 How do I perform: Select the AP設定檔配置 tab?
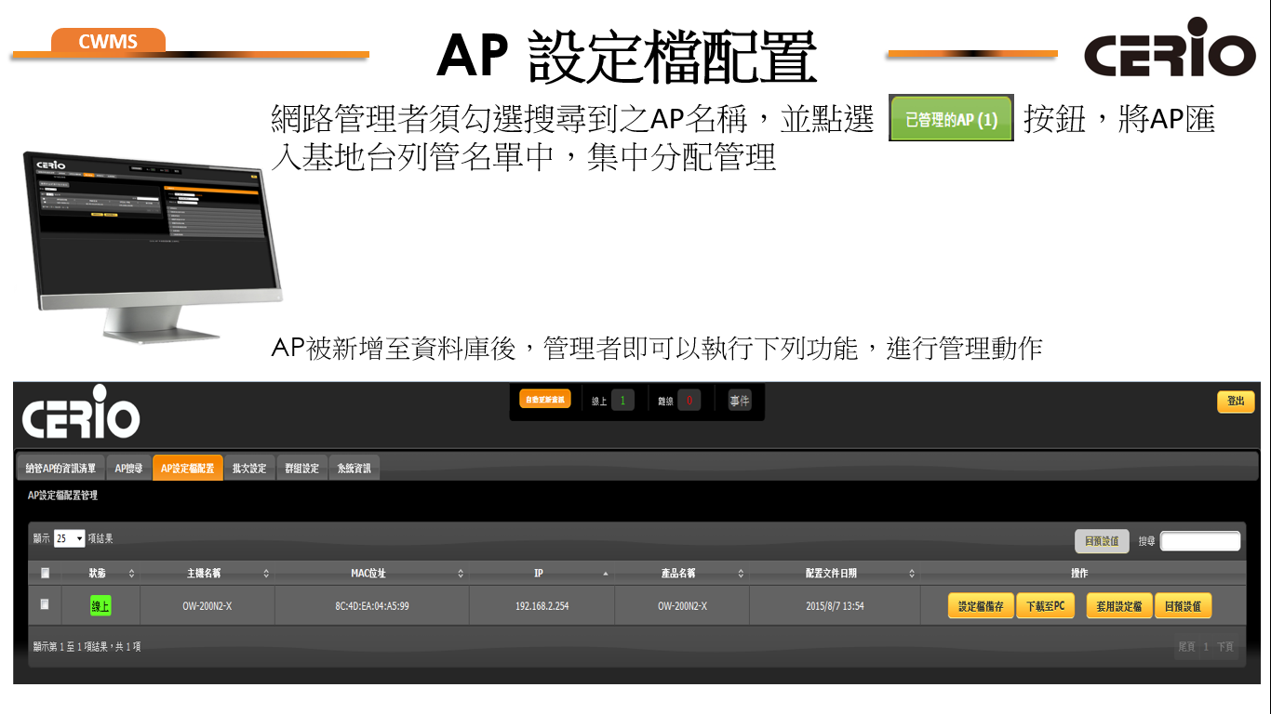click(x=187, y=469)
